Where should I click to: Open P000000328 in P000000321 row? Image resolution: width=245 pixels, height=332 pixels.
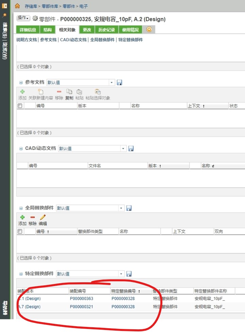coord(123,306)
